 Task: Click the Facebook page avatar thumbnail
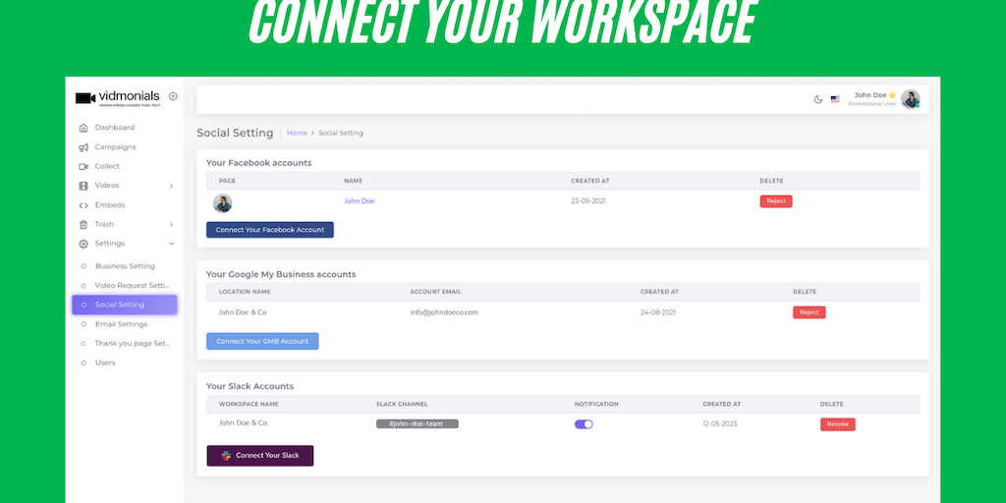click(x=223, y=203)
